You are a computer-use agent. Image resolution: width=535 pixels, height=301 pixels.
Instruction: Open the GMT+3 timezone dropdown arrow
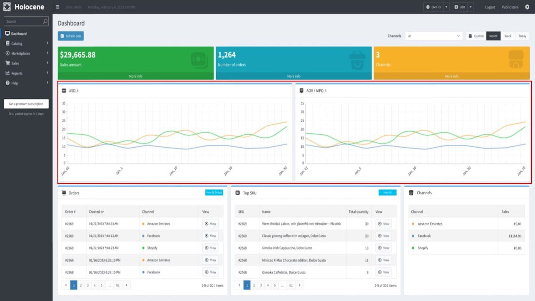[x=446, y=7]
